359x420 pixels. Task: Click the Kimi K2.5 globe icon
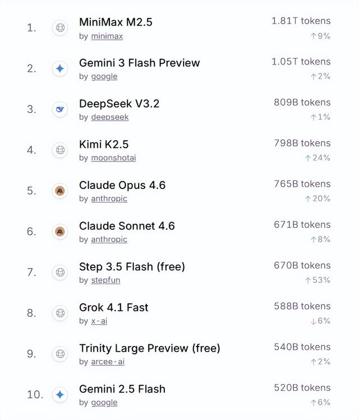click(x=60, y=150)
